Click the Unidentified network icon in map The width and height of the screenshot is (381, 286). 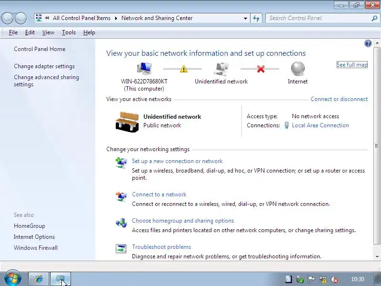pos(221,69)
